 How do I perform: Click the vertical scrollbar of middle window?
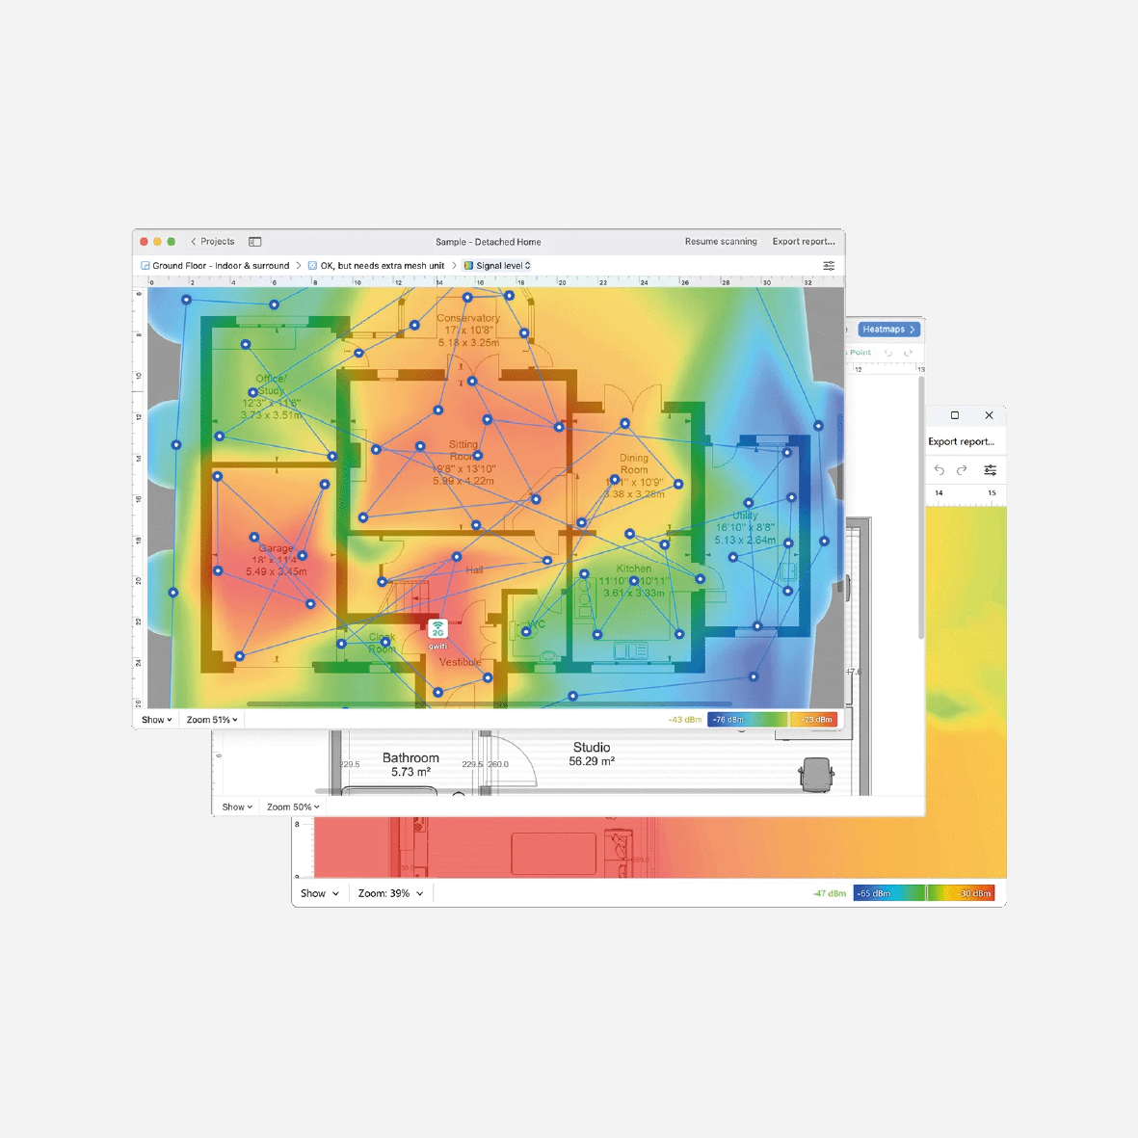pyautogui.click(x=921, y=508)
